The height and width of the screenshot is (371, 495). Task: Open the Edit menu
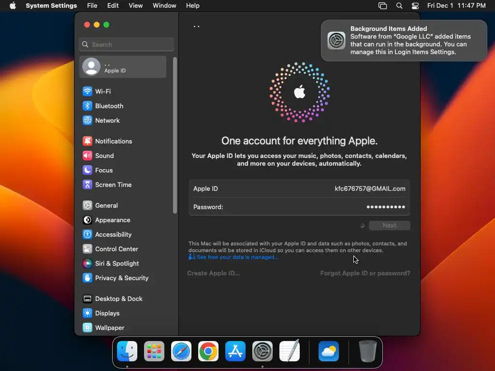pos(113,6)
